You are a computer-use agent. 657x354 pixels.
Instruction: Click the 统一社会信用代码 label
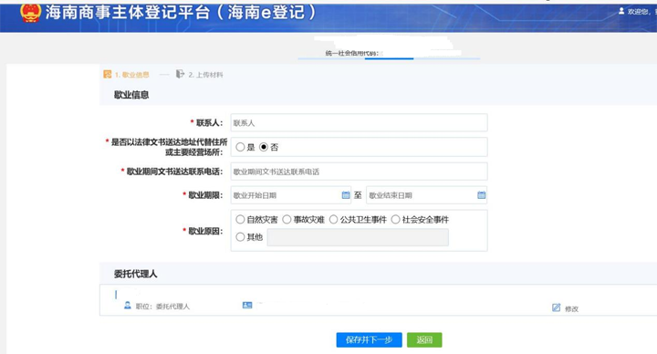tap(352, 53)
